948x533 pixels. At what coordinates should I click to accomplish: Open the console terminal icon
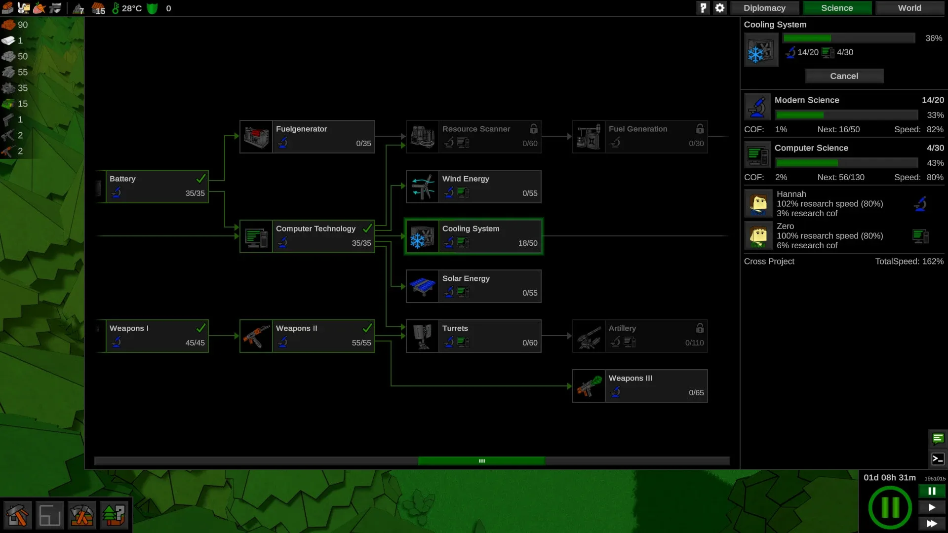click(x=938, y=459)
